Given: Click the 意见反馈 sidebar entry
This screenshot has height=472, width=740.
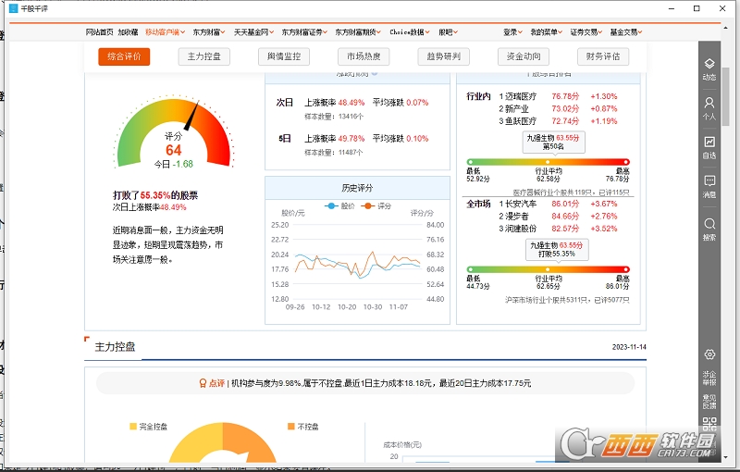Looking at the screenshot, I should click(x=709, y=402).
